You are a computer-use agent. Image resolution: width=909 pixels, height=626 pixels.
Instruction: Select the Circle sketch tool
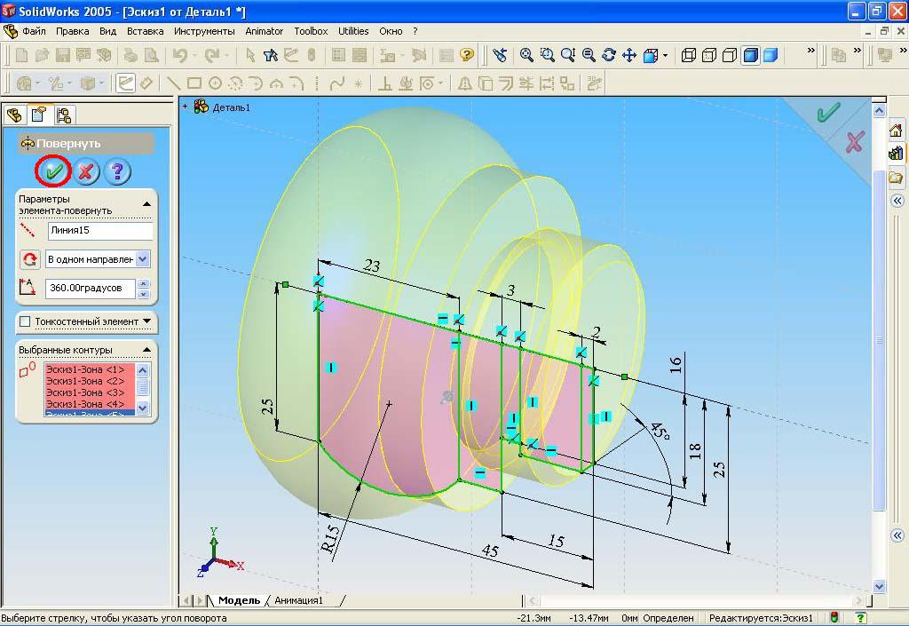215,83
